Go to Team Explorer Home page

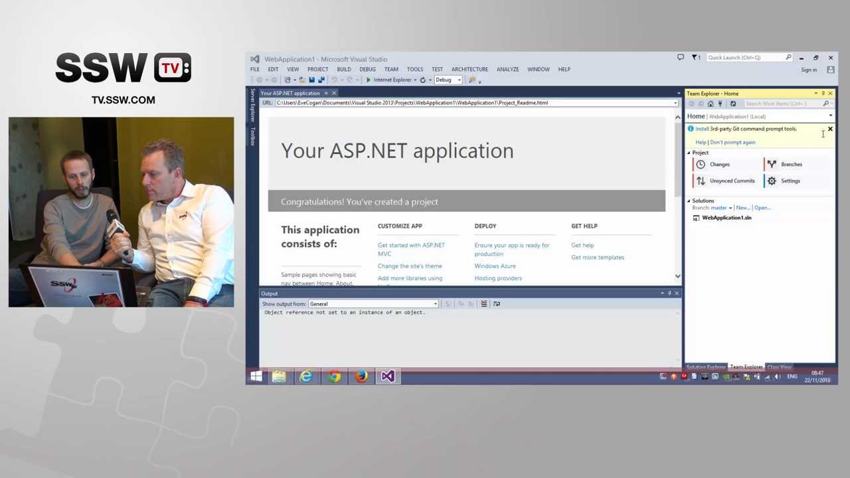[x=711, y=104]
